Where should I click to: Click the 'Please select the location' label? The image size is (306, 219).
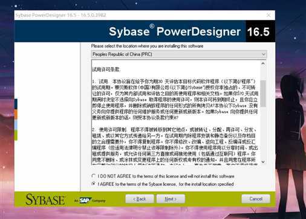(x=147, y=46)
